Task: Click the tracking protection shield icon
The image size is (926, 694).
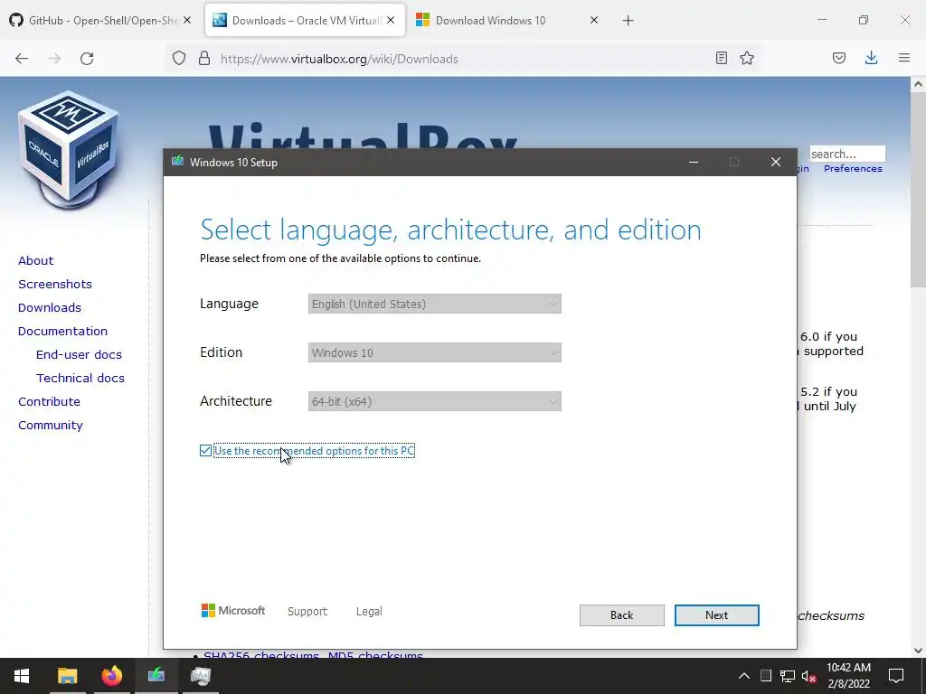Action: (179, 59)
